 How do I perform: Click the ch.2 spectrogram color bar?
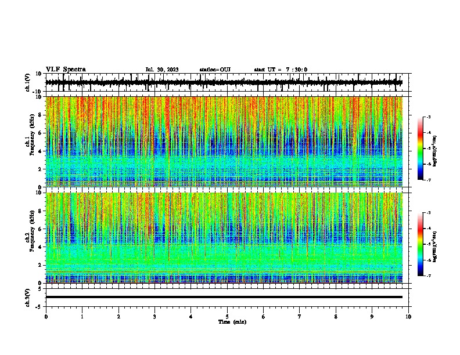coord(420,244)
